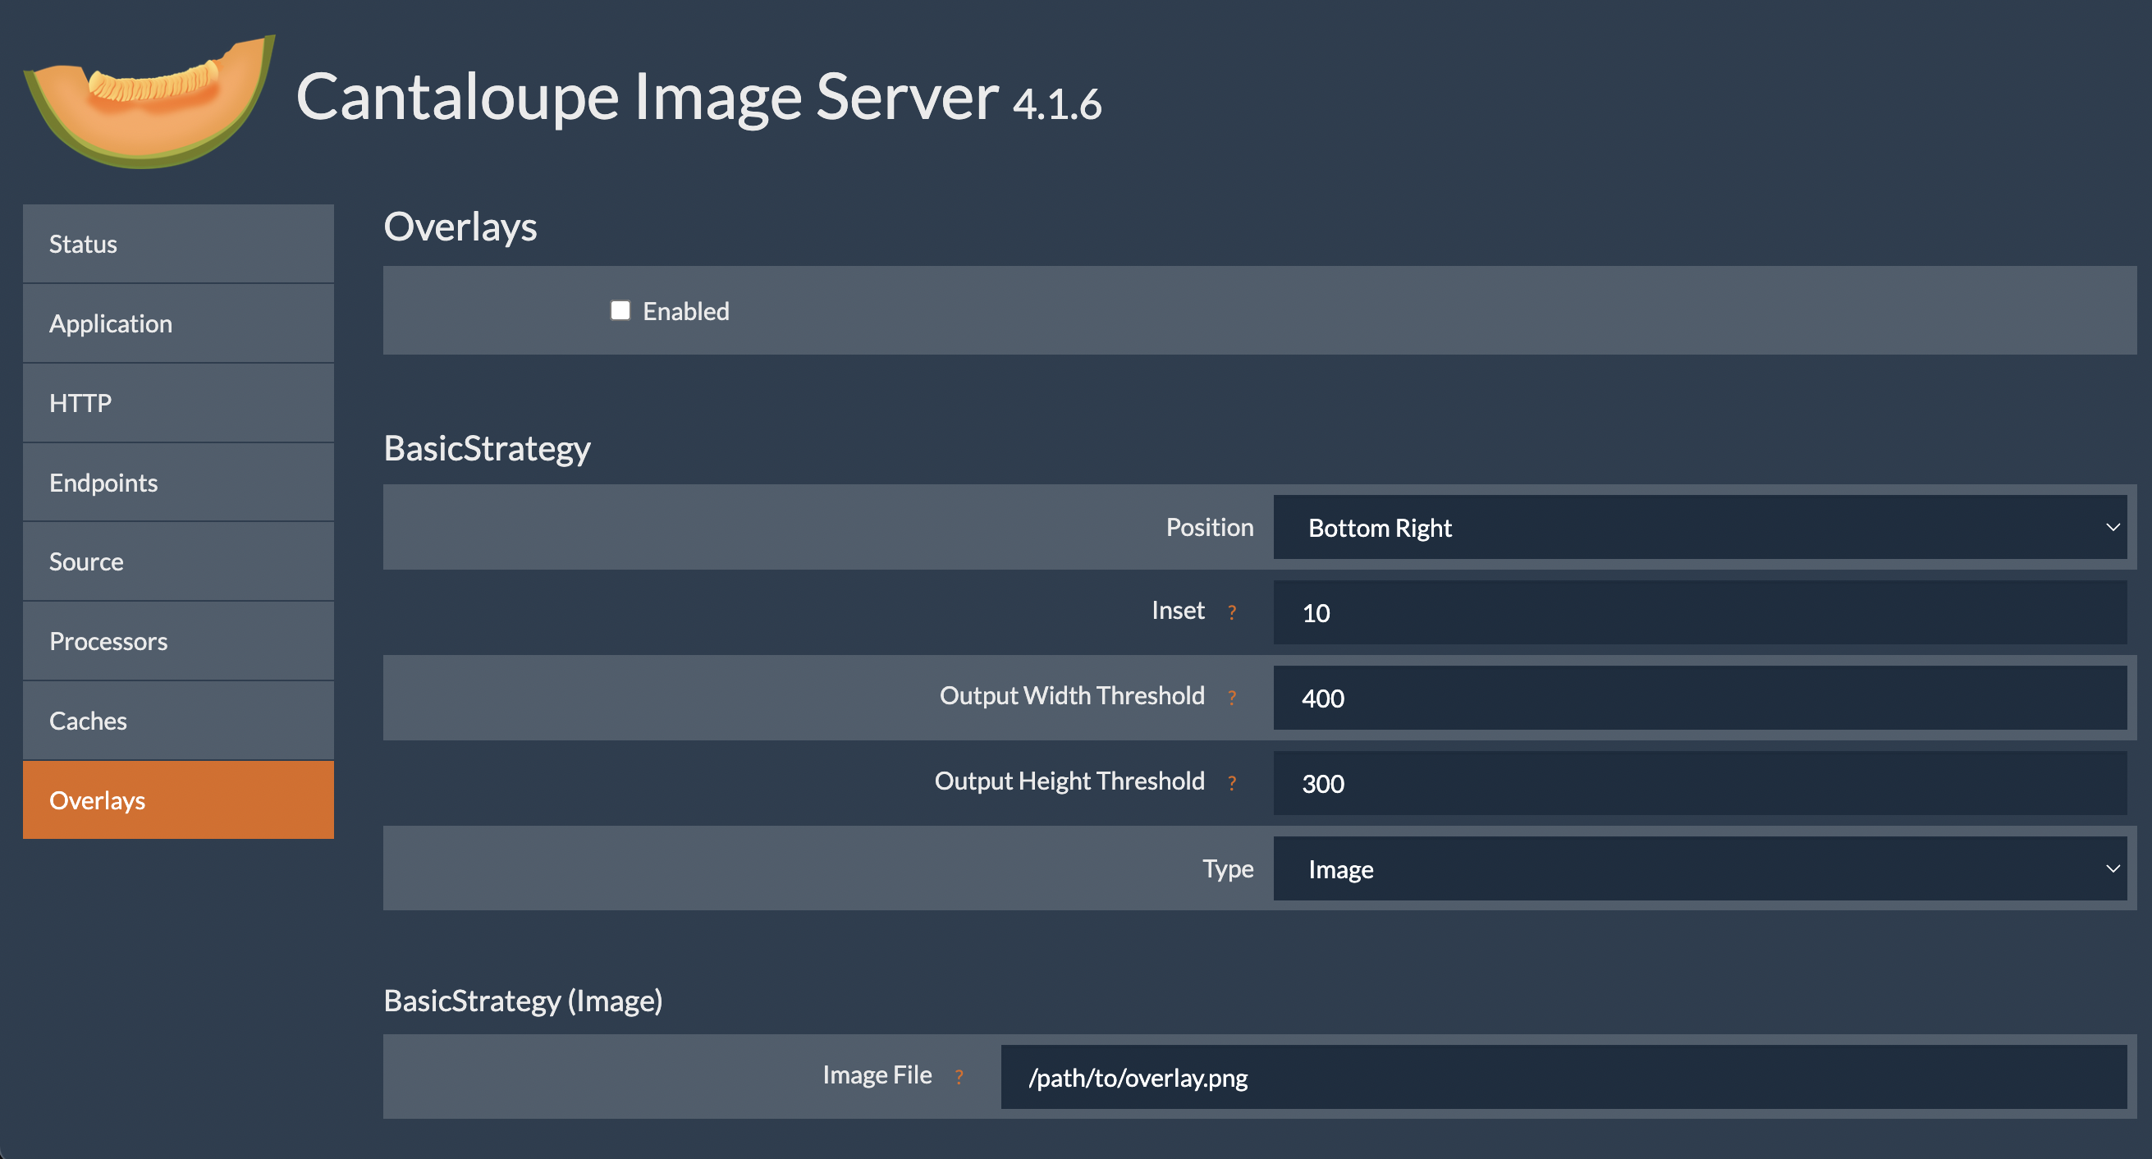Click the Image File label
Viewport: 2152px width, 1159px height.
[877, 1075]
